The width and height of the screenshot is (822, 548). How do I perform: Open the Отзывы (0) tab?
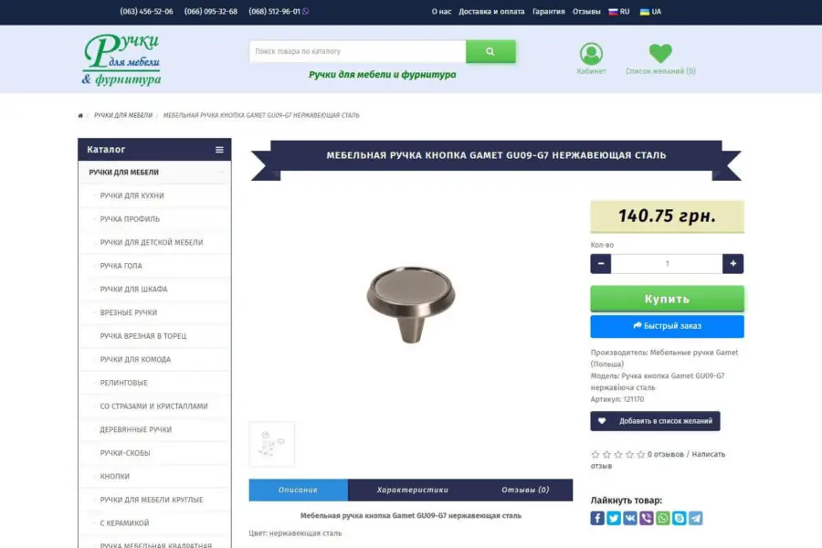(x=525, y=490)
